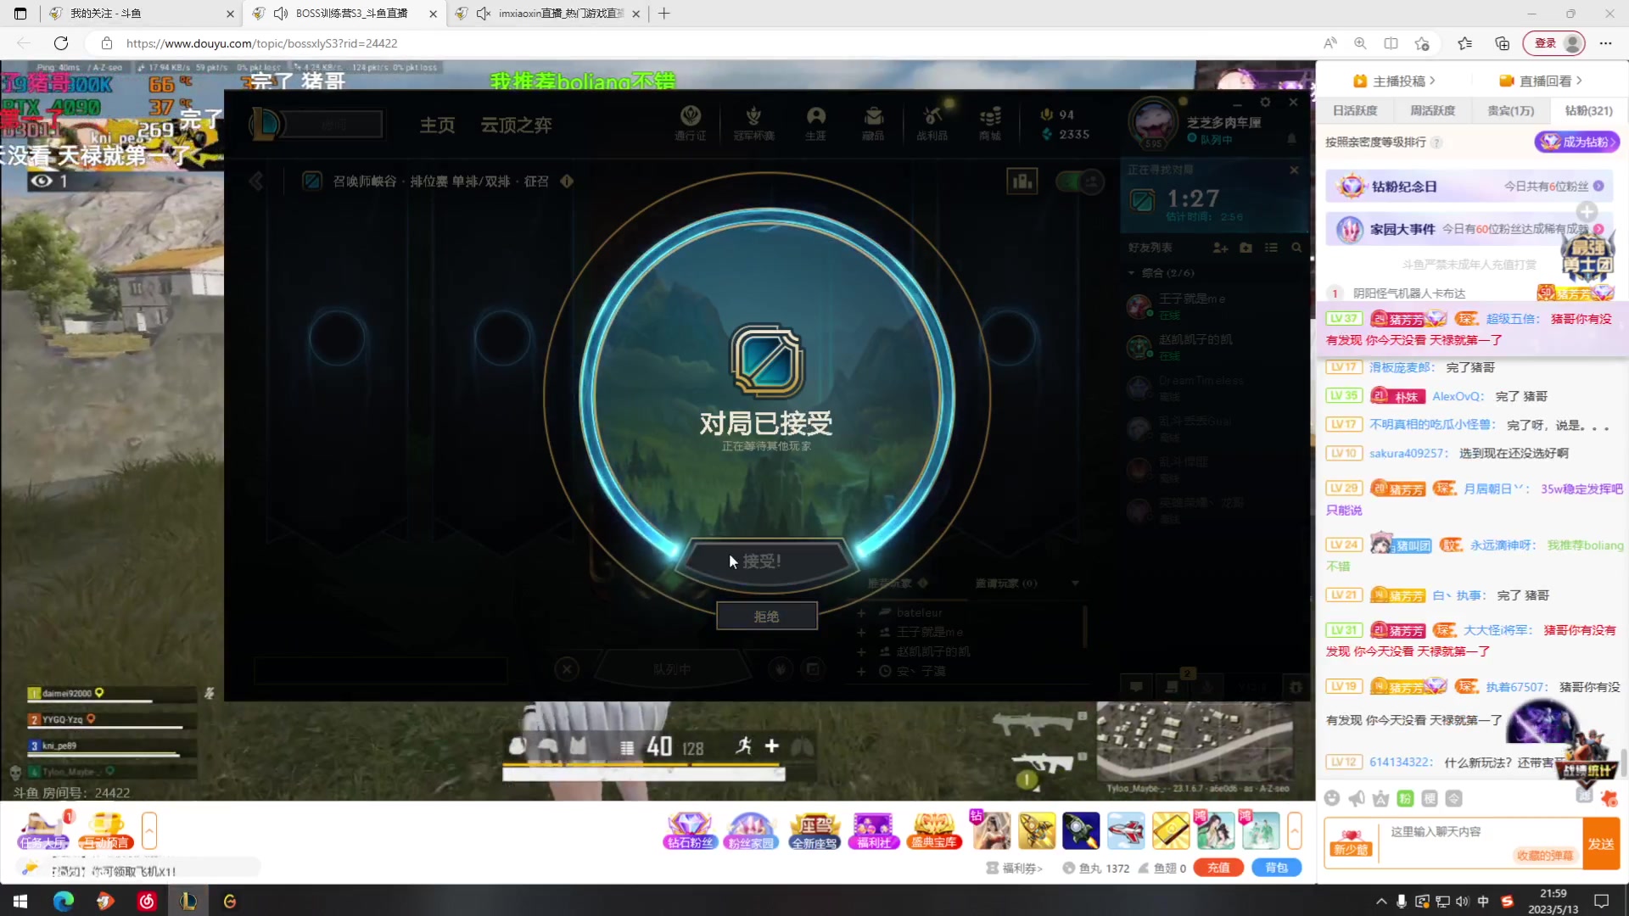Image resolution: width=1629 pixels, height=916 pixels.
Task: Click the 钻石粉丝 diamond fan gift icon
Action: click(690, 830)
